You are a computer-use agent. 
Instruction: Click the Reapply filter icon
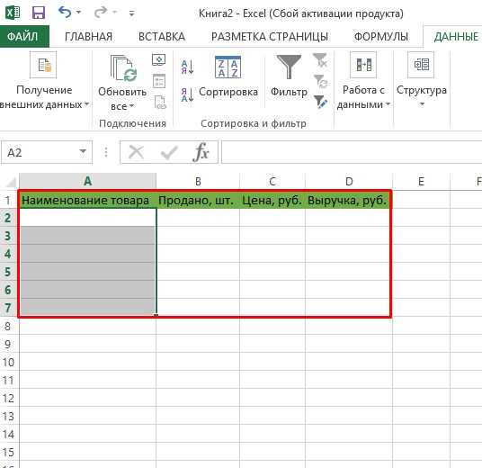point(320,82)
